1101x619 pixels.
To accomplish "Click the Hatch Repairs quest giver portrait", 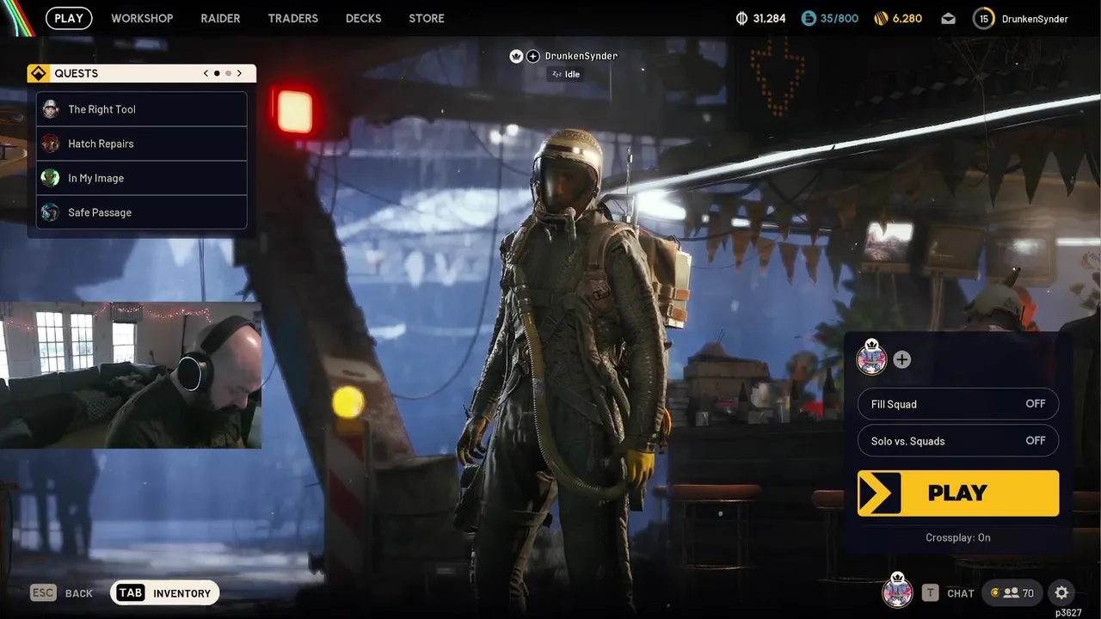I will click(51, 144).
